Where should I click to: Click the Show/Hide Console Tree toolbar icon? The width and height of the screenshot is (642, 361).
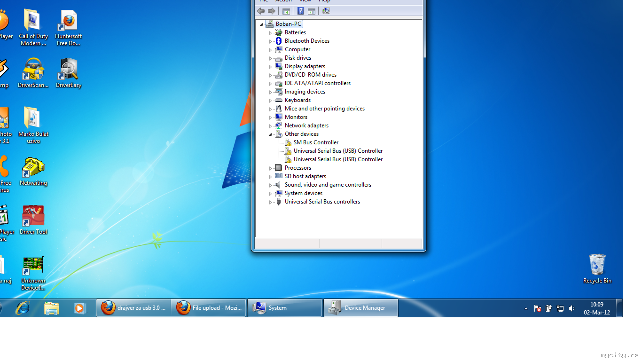pos(286,11)
